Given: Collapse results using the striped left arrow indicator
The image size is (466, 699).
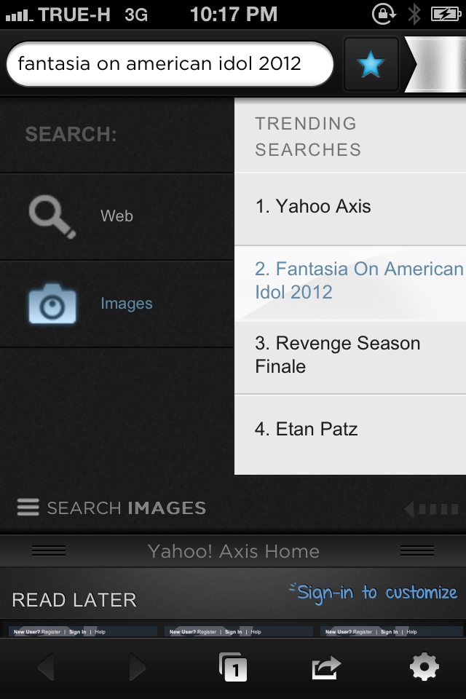Looking at the screenshot, I should [431, 509].
